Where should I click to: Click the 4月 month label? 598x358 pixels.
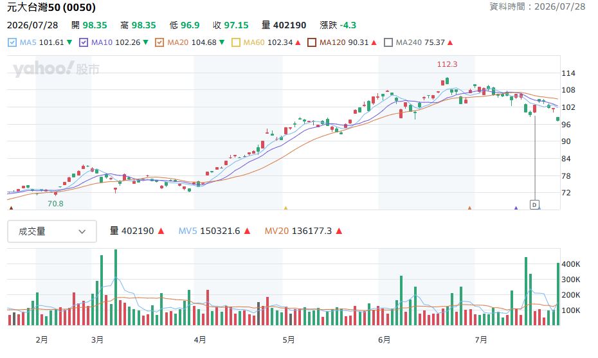(x=200, y=340)
